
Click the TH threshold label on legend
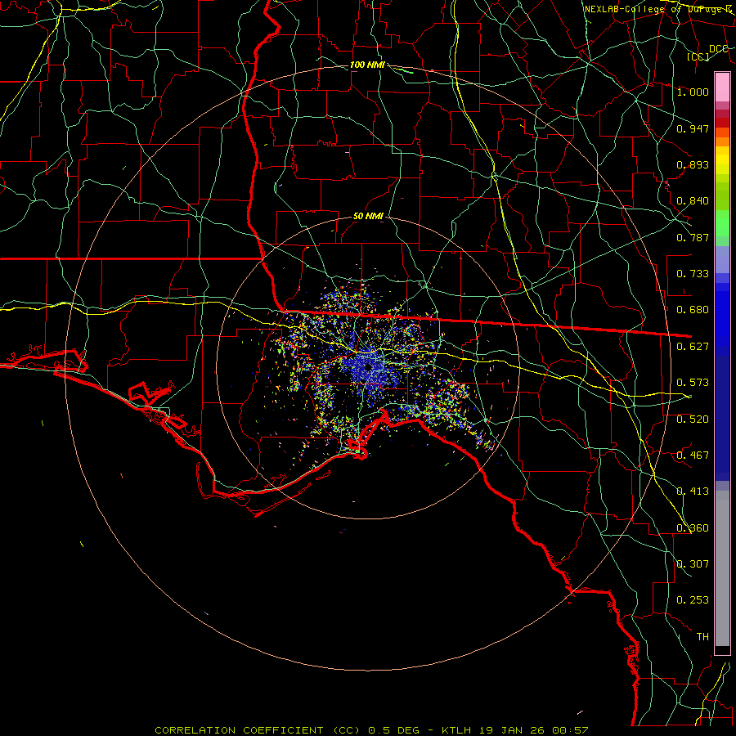pyautogui.click(x=702, y=637)
